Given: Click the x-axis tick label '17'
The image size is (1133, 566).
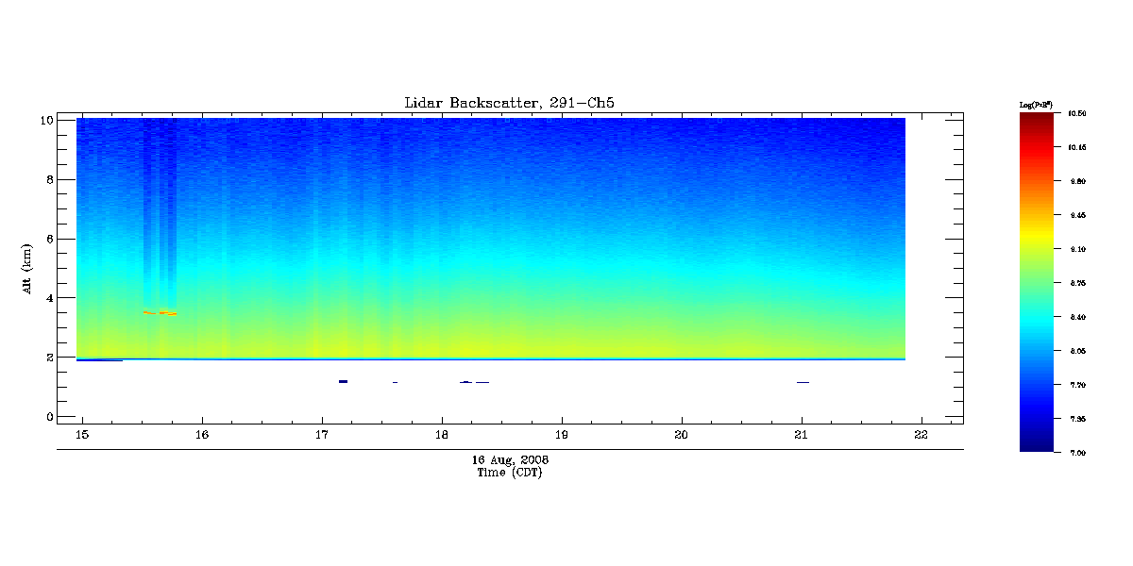Looking at the screenshot, I should pos(322,435).
